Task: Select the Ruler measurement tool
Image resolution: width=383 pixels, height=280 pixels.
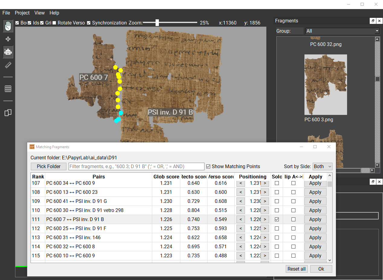Action: [x=8, y=64]
